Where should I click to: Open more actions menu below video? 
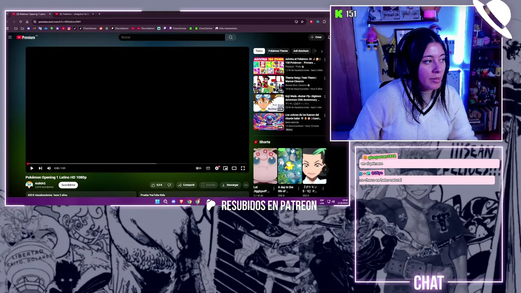pos(245,185)
